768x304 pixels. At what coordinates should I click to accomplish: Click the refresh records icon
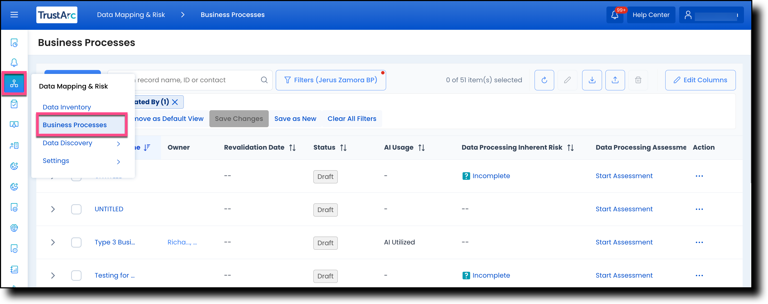544,80
